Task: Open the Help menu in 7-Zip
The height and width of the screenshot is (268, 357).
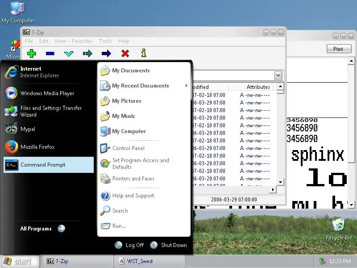Action: click(x=124, y=41)
